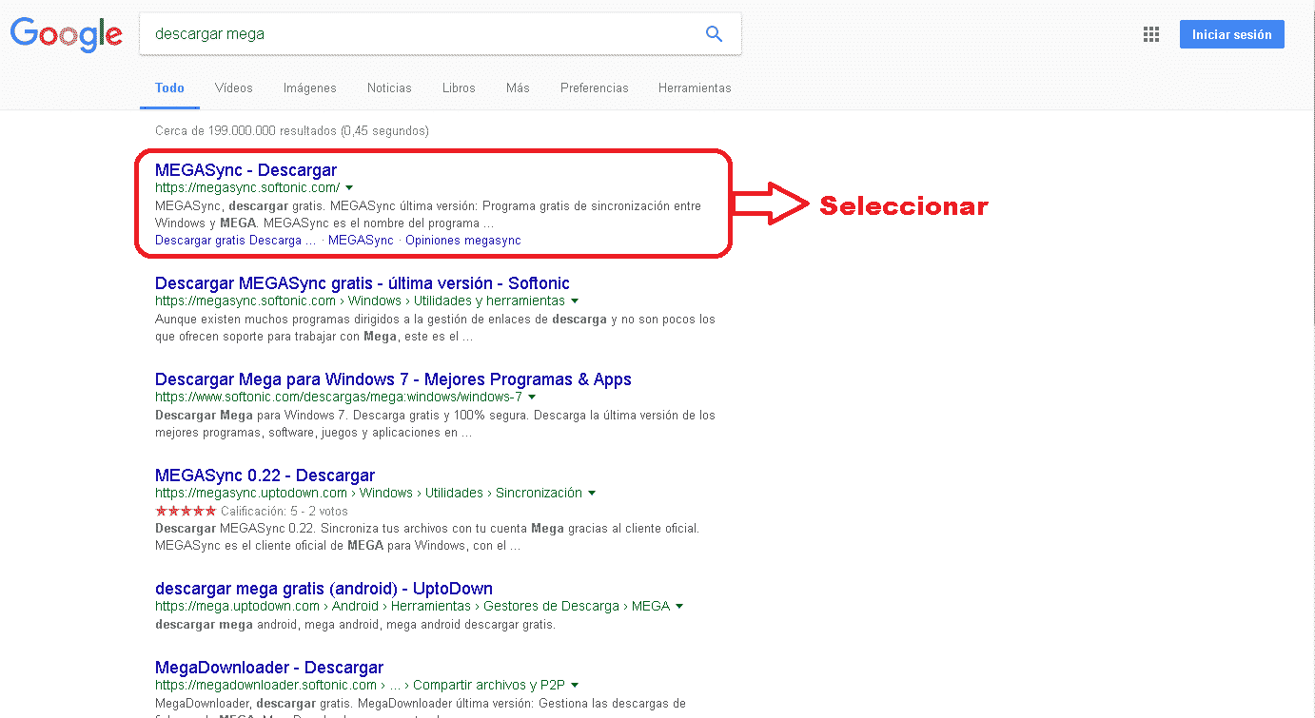This screenshot has height=718, width=1315.
Task: Click the 'Descargar gratis Descarga ...' sitelink
Action: 235,241
